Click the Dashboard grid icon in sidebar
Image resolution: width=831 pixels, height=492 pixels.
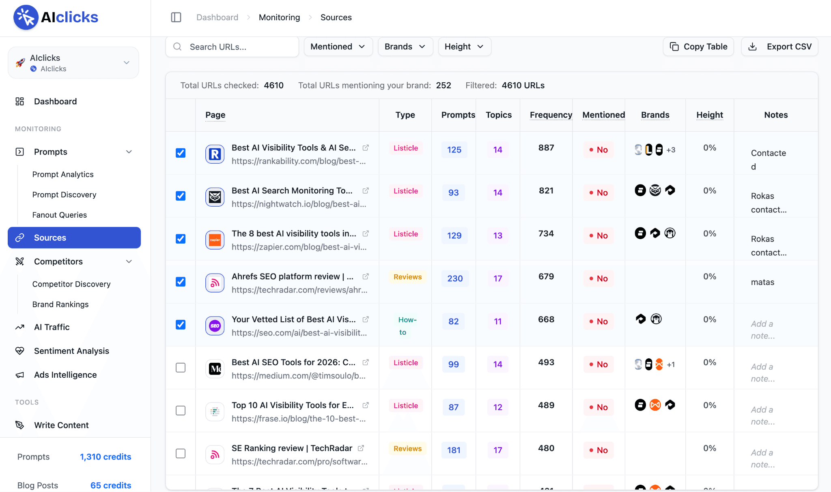click(19, 101)
